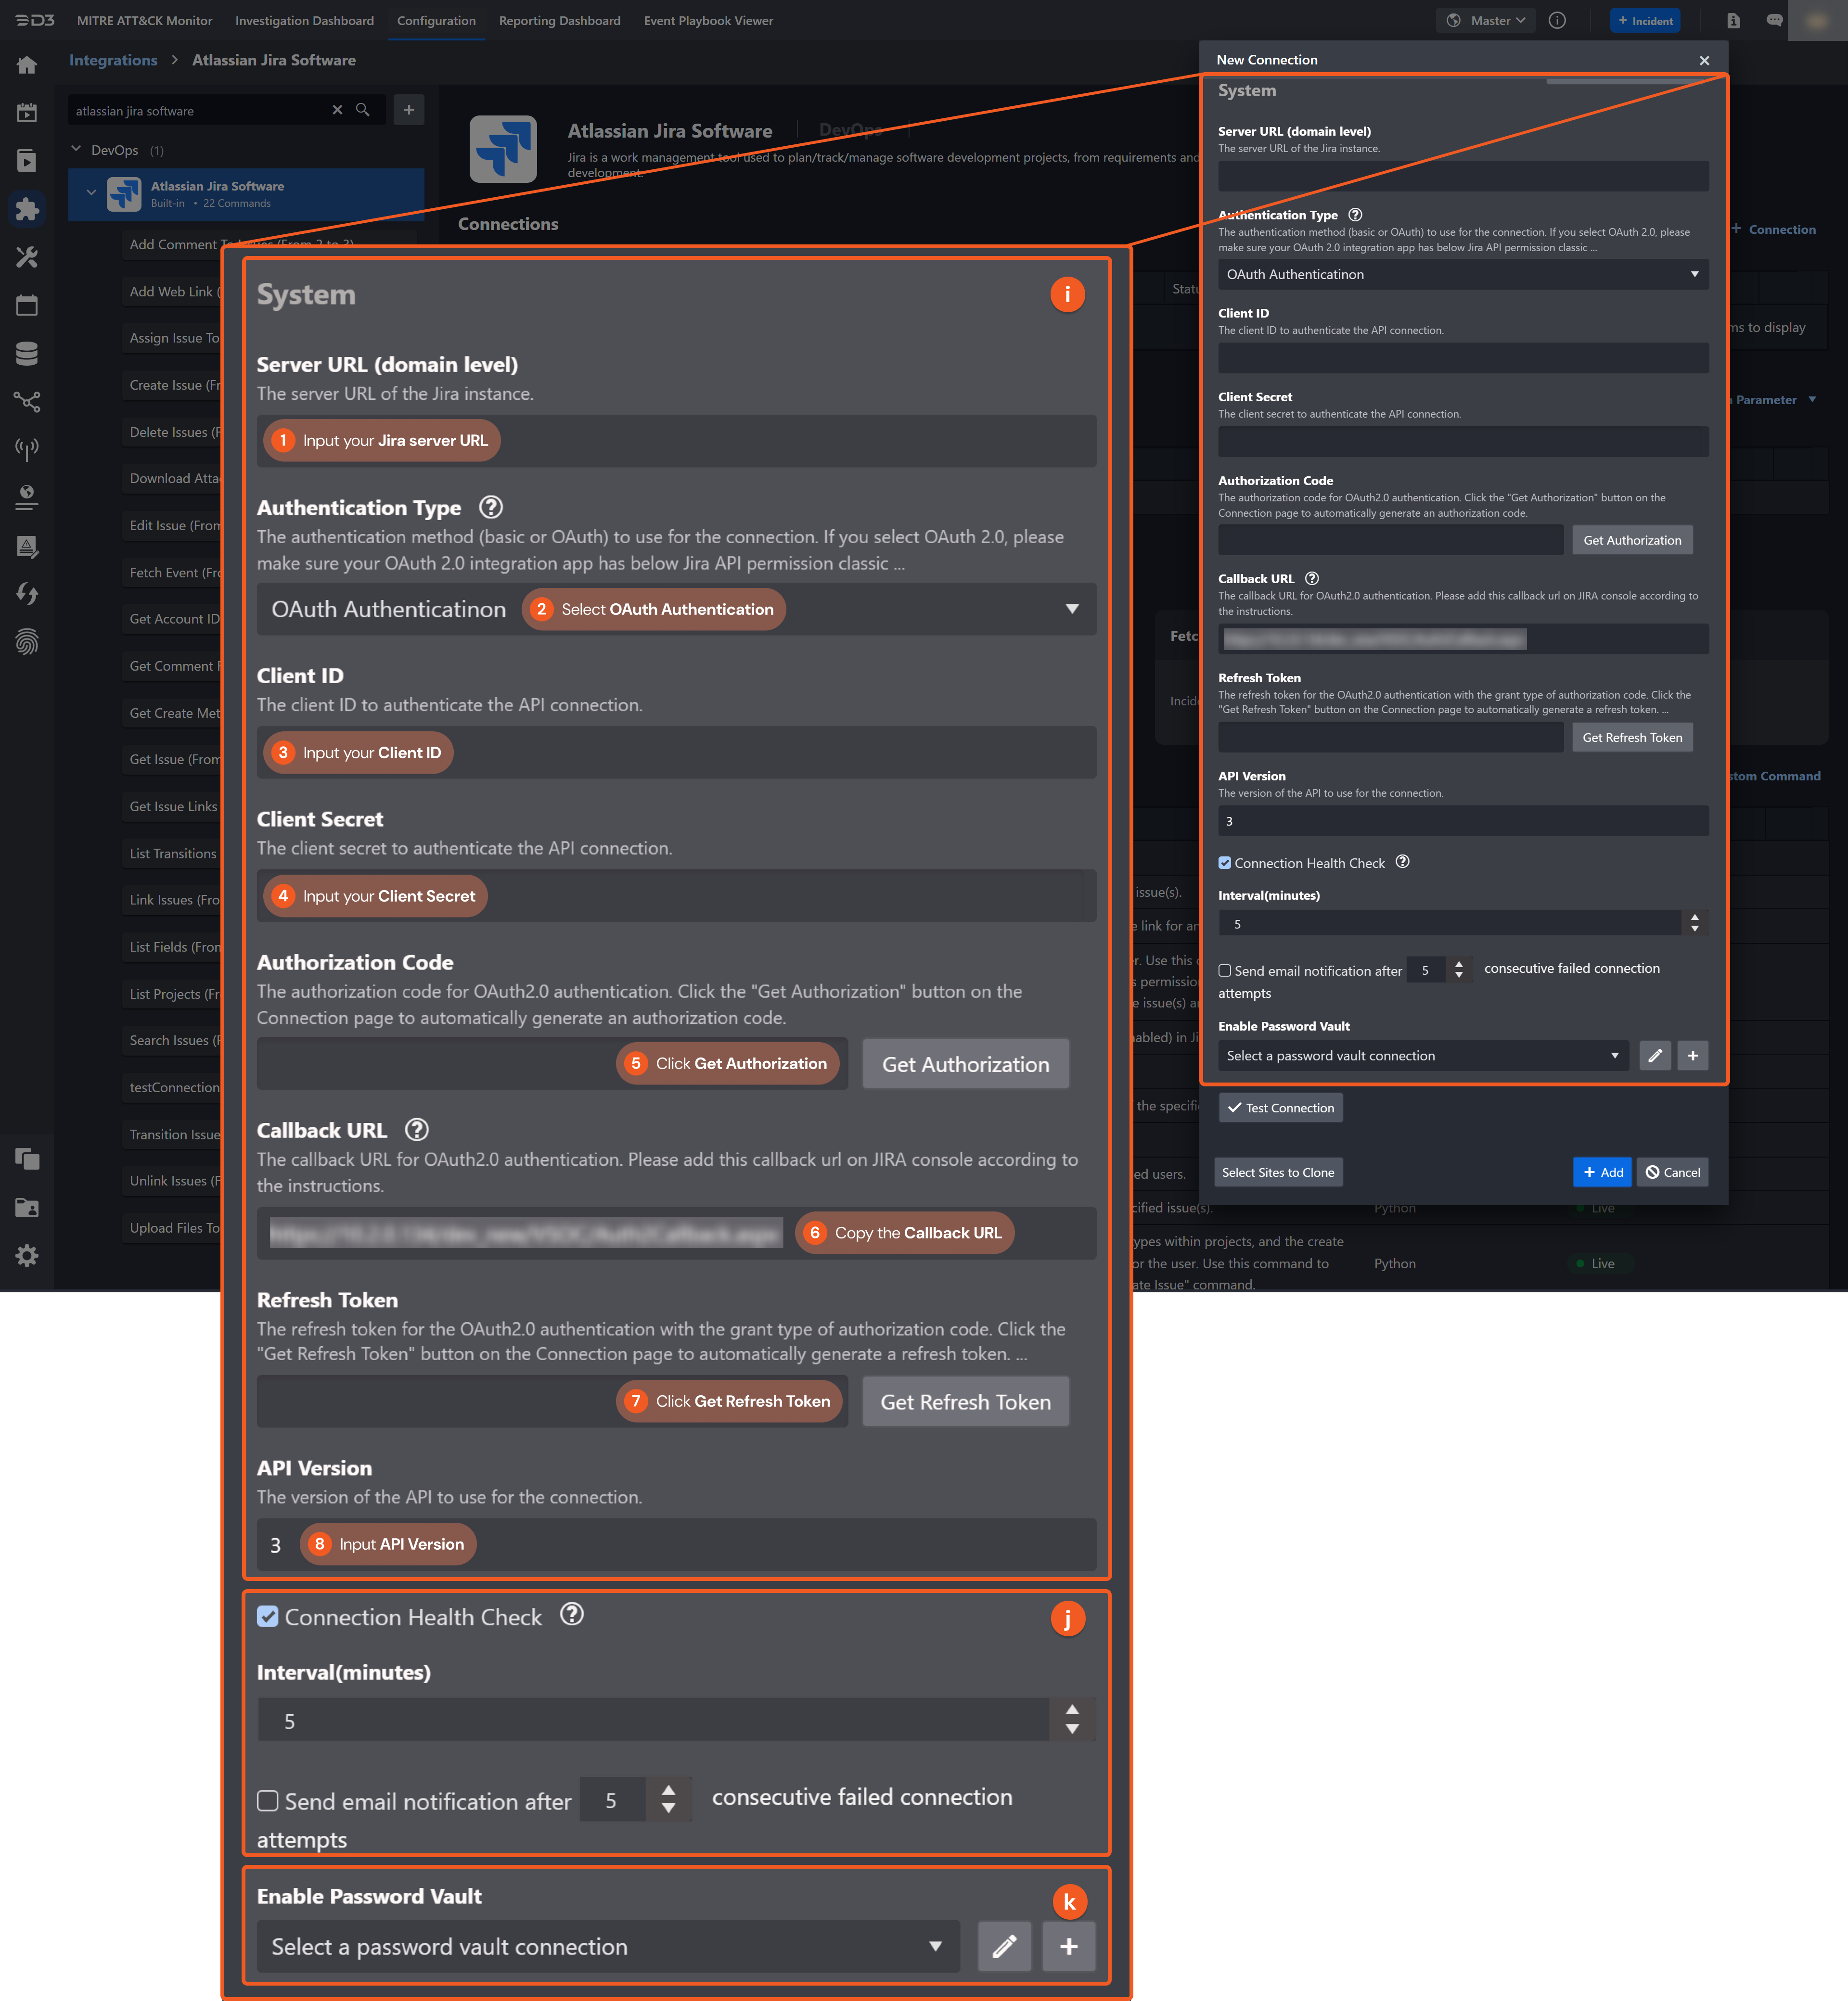Open the integrations puzzle-piece sidebar icon

click(27, 209)
